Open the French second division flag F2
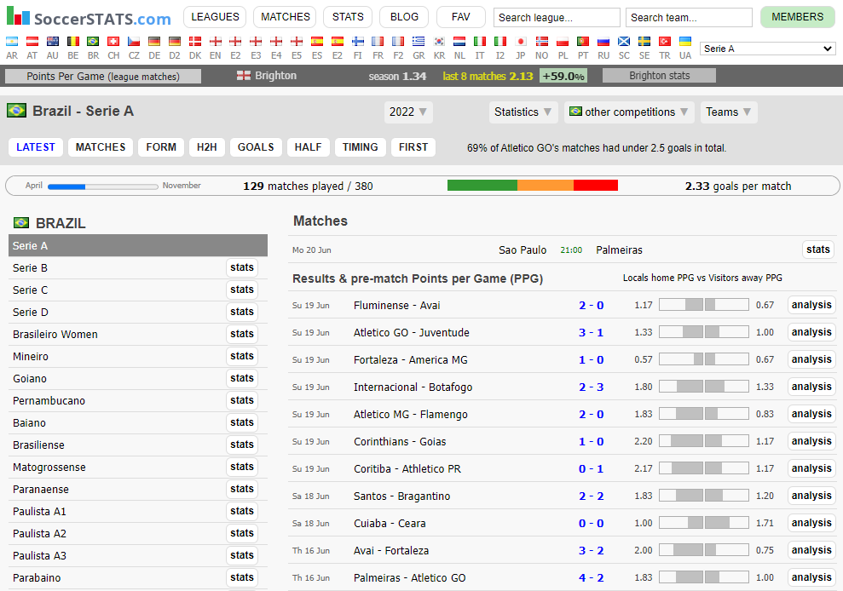This screenshot has width=843, height=591. (398, 42)
